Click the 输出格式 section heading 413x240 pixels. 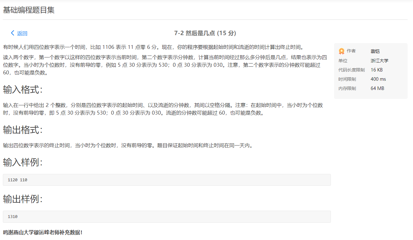[x=22, y=130]
